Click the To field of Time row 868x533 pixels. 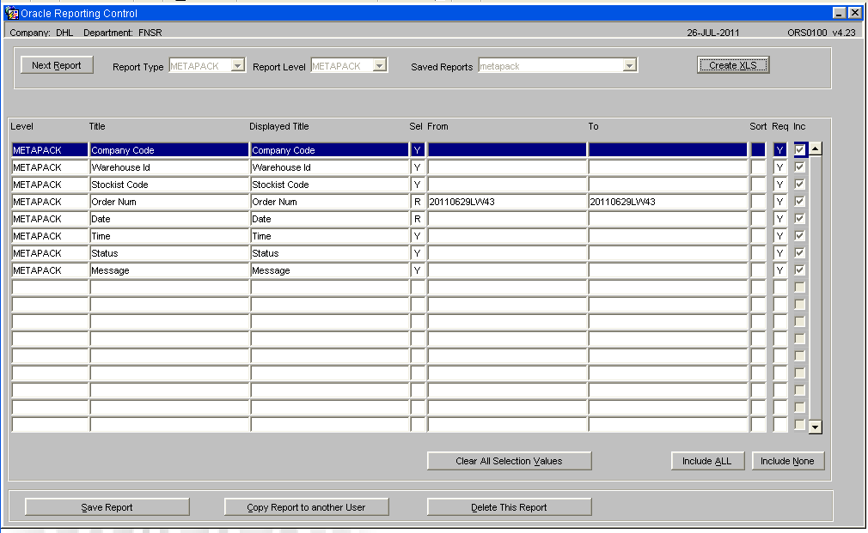pyautogui.click(x=667, y=236)
